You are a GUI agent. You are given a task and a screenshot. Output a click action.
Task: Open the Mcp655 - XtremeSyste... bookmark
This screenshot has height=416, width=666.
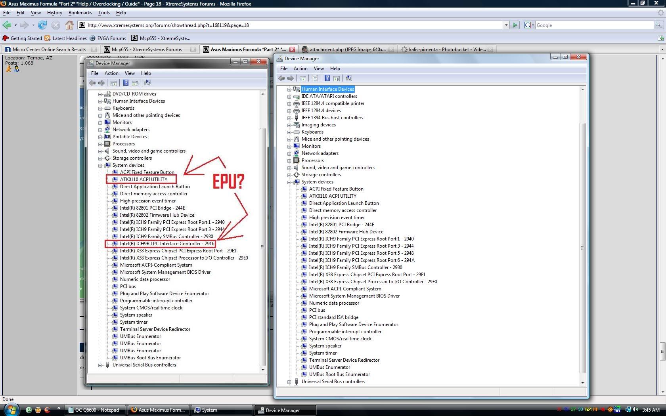click(161, 38)
